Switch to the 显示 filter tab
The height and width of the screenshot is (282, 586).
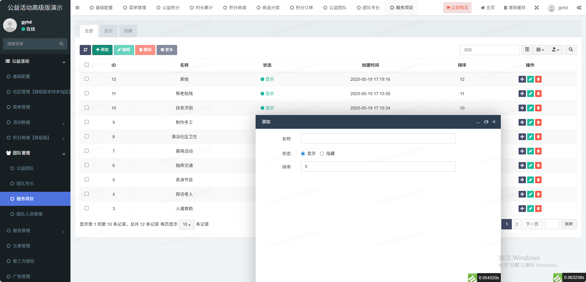click(x=108, y=31)
